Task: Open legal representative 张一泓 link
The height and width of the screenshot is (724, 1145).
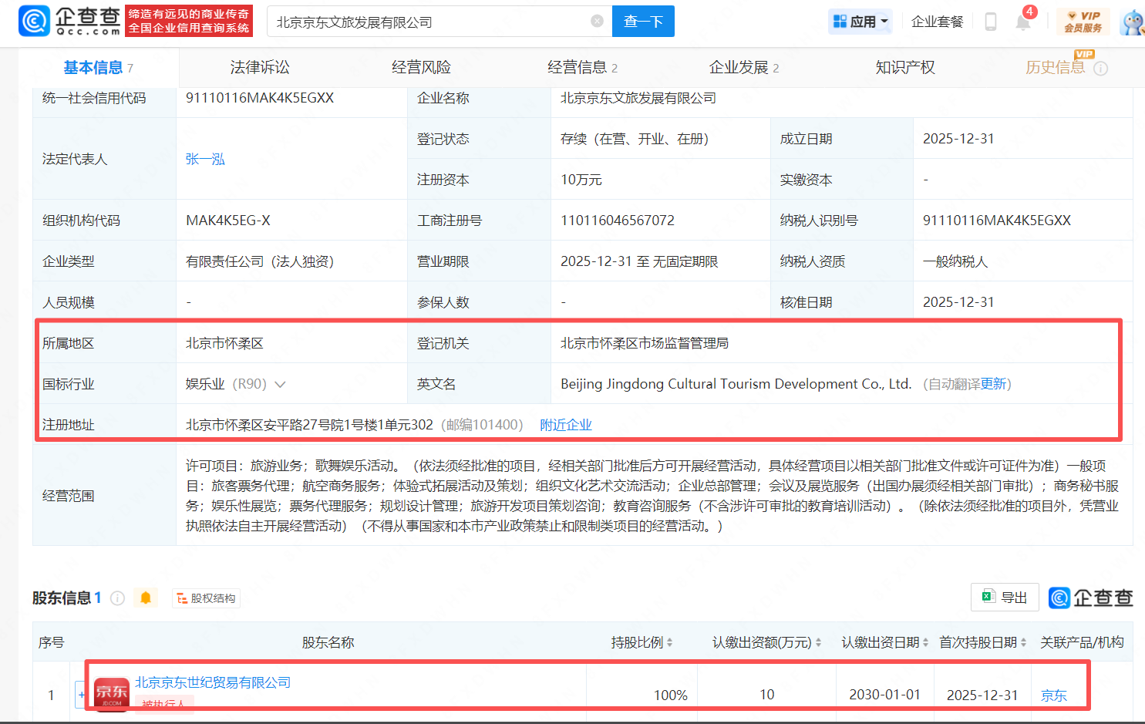Action: coord(205,159)
